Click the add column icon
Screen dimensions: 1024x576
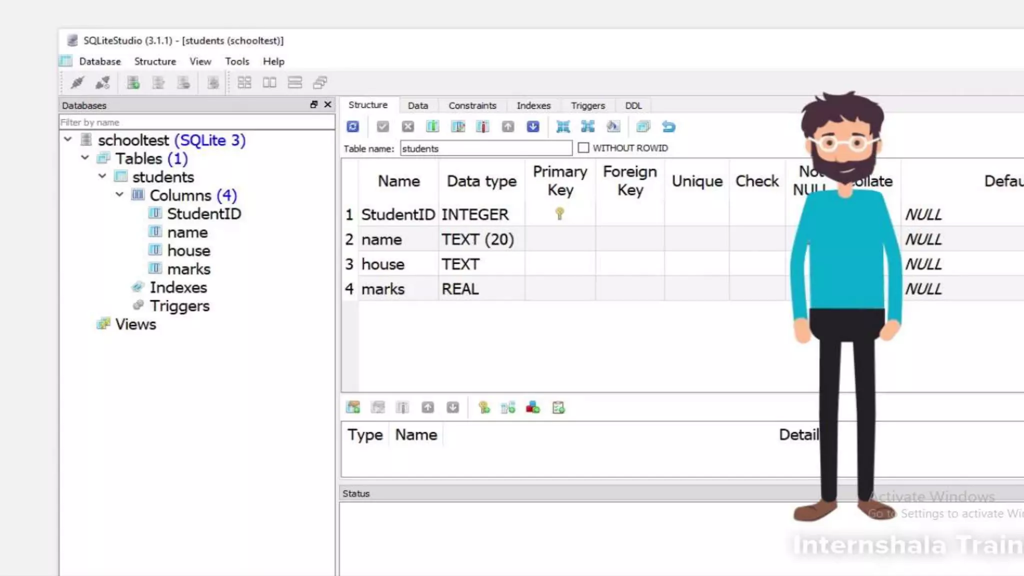432,126
